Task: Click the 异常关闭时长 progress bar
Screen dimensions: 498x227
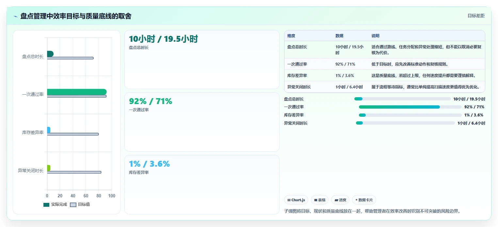Action: pos(405,123)
